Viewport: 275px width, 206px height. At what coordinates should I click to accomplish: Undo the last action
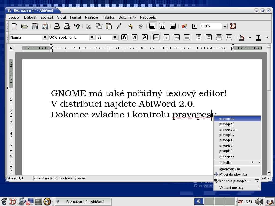[131, 26]
